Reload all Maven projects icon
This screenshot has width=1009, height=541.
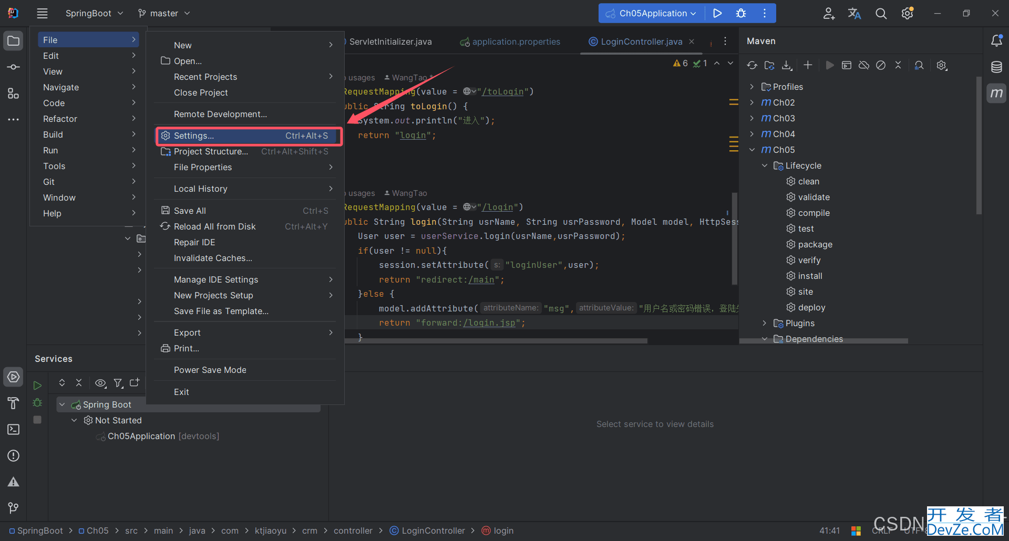(x=752, y=65)
